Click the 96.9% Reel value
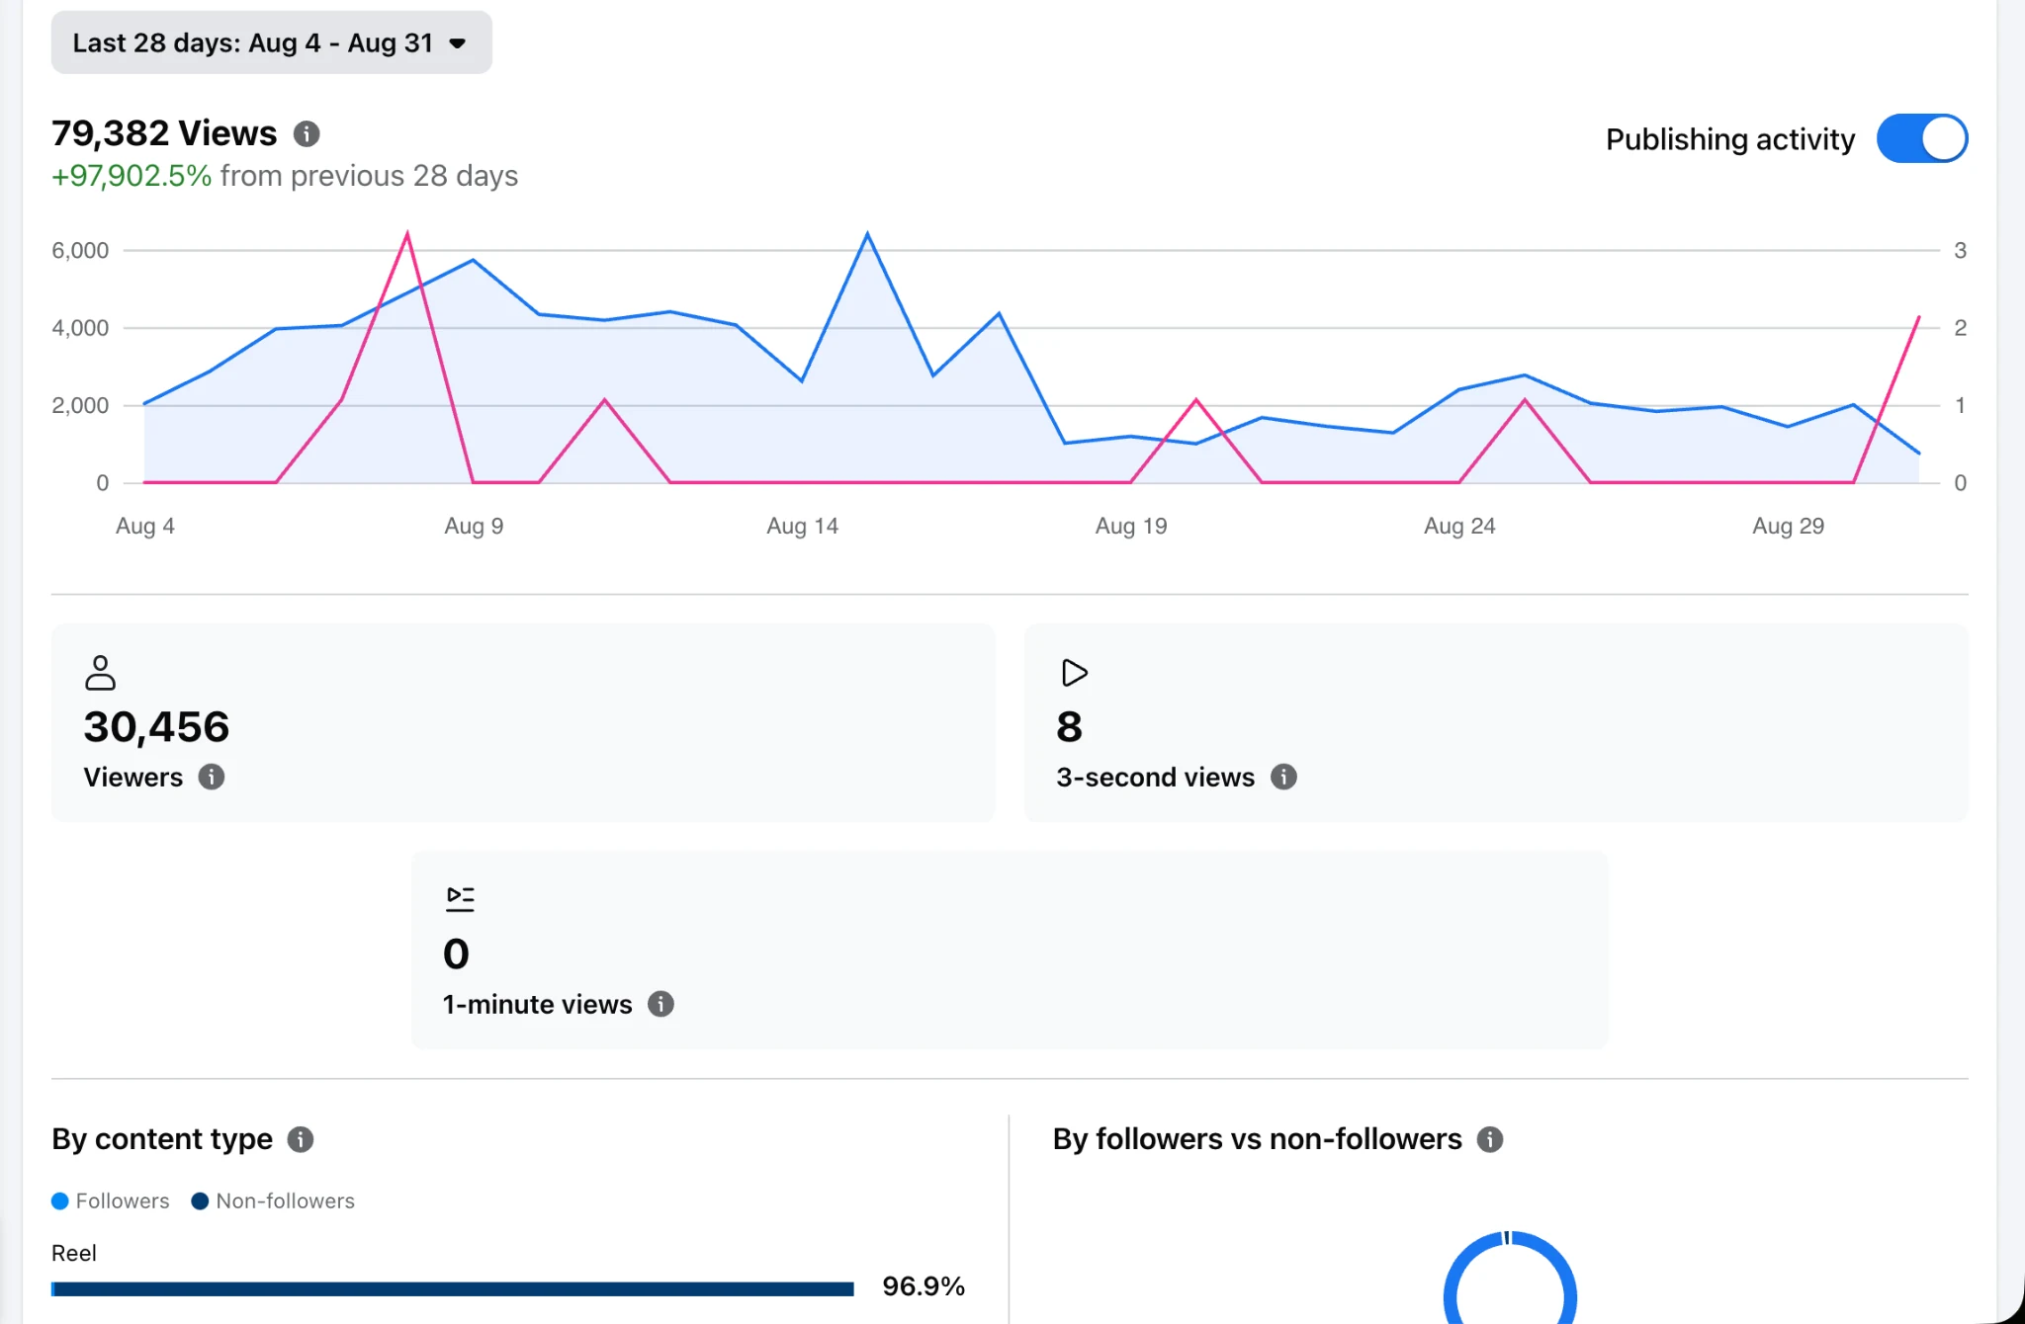This screenshot has width=2025, height=1324. tap(924, 1285)
